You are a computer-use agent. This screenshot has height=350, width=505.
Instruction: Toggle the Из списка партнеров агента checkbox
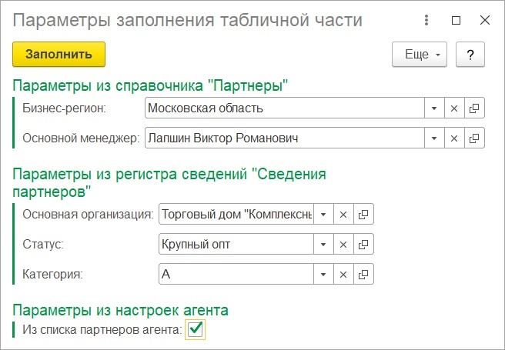pyautogui.click(x=196, y=329)
